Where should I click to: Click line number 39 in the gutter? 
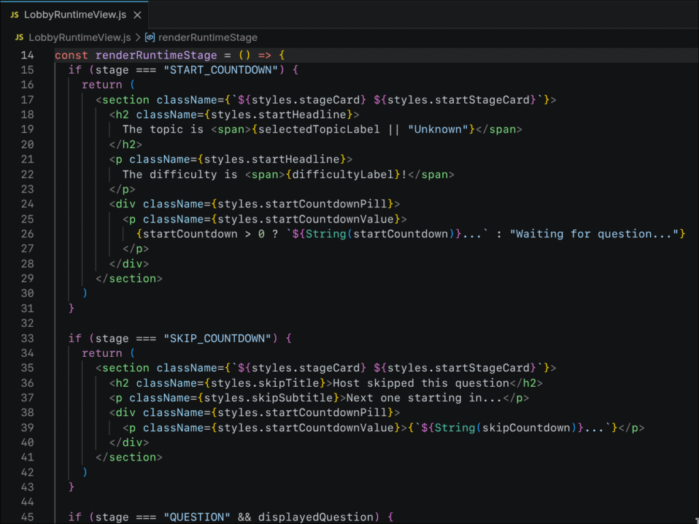27,428
